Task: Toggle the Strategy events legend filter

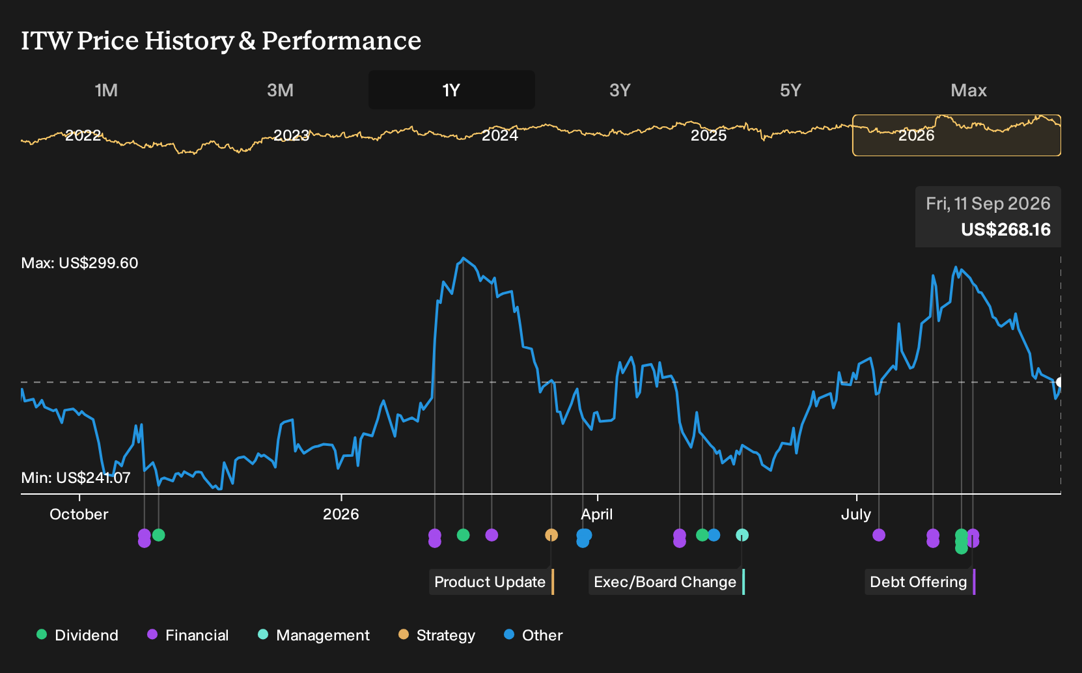Action: coord(437,635)
